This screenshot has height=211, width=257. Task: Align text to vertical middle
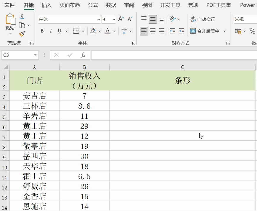[x=153, y=19]
